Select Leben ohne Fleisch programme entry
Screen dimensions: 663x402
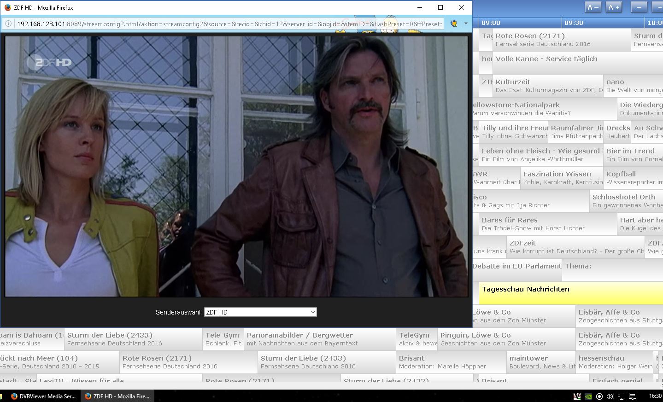pos(541,155)
